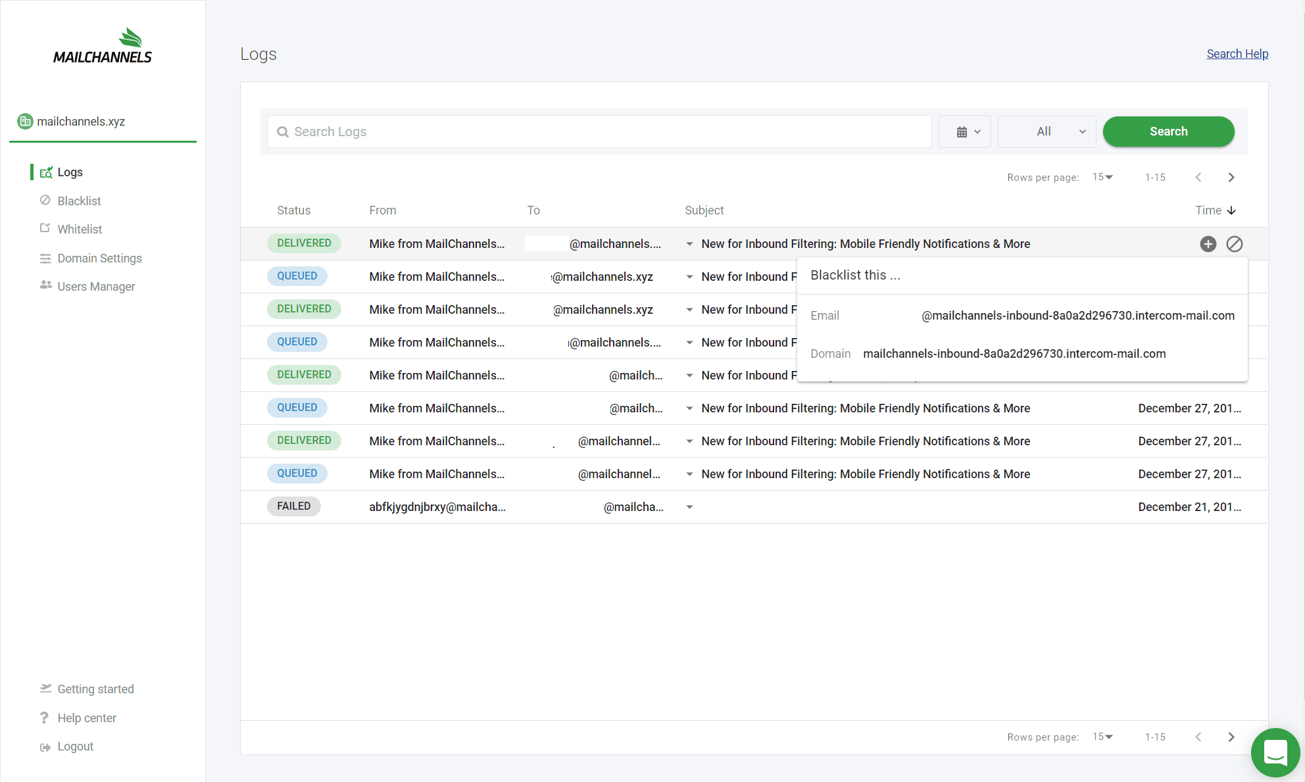Toggle the QUEUED status on second row
Viewport: 1305px width, 782px height.
(295, 276)
